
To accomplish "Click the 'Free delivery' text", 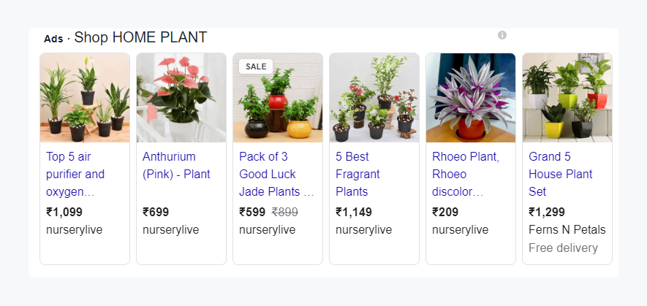I will 564,248.
